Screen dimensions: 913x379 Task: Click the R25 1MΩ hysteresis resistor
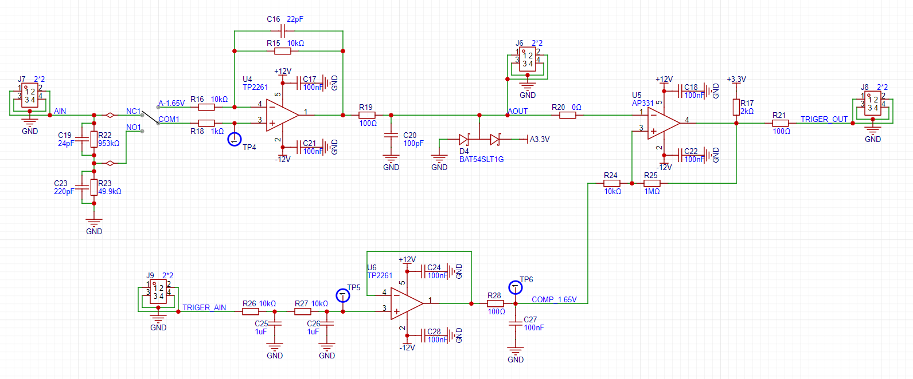pos(652,183)
